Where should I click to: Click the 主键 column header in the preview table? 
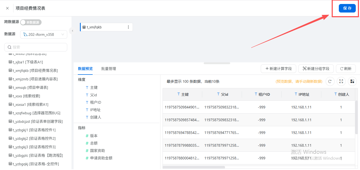(182, 94)
